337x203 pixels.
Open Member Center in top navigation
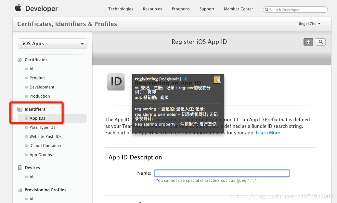point(238,9)
